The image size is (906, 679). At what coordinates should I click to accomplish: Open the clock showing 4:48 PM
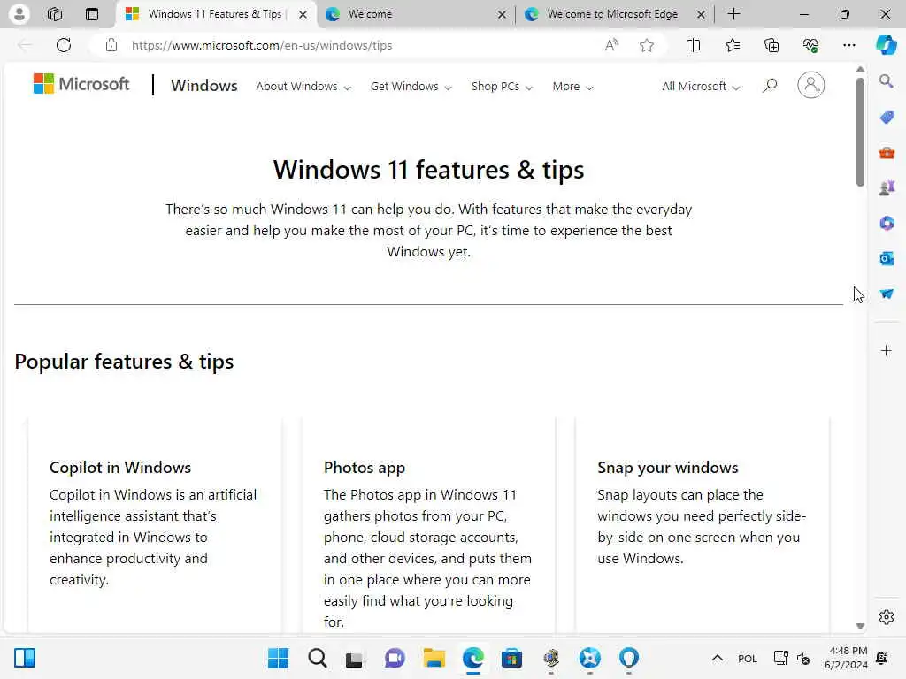[846, 658]
